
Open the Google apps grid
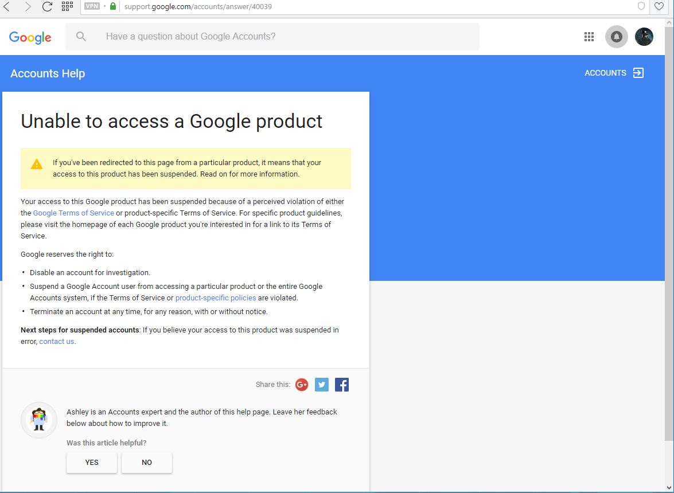pos(589,37)
